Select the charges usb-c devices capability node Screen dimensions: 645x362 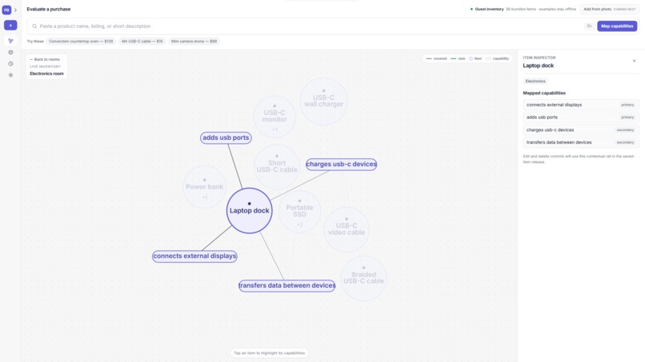[x=342, y=164]
